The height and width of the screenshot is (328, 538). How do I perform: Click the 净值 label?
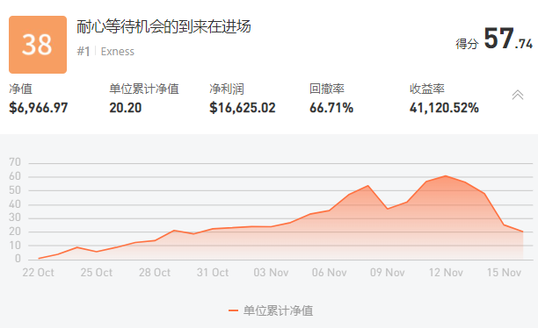point(20,89)
